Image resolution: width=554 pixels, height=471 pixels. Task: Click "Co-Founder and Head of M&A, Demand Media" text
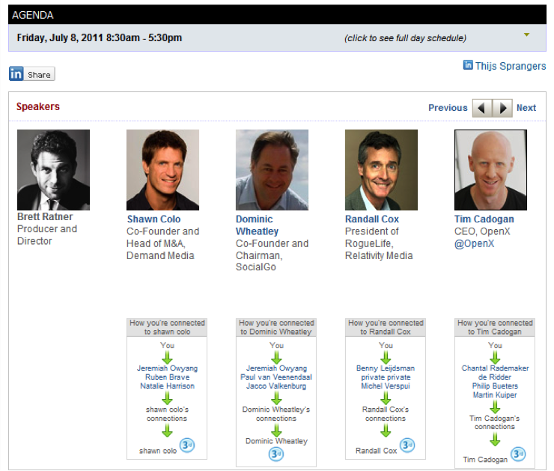162,243
